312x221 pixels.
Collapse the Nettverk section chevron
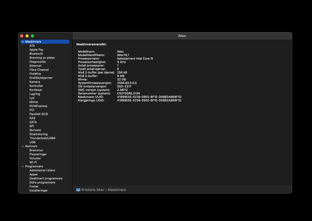pos(23,146)
